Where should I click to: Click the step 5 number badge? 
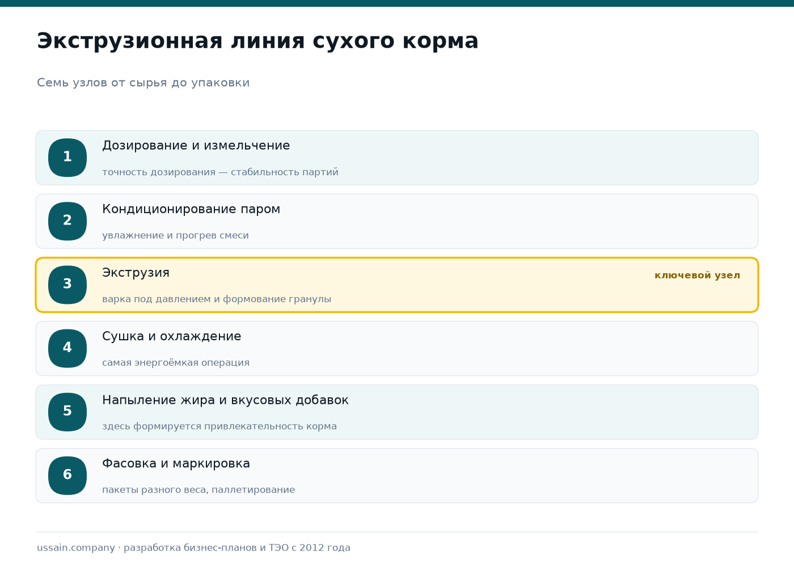pyautogui.click(x=67, y=412)
